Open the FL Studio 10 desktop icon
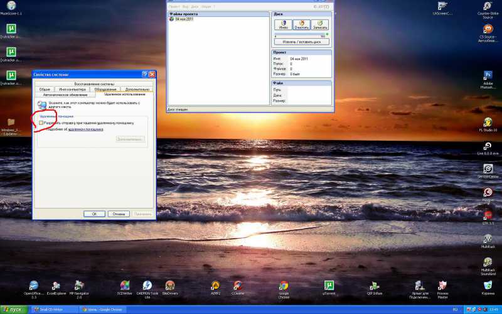The image size is (502, 314). [488, 122]
